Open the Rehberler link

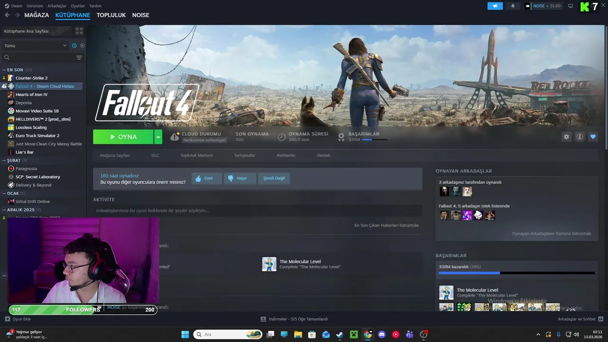point(286,155)
